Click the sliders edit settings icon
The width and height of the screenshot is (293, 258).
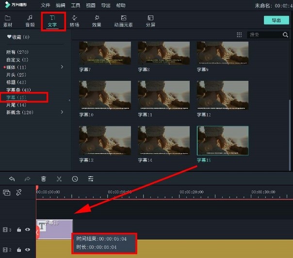[91, 179]
